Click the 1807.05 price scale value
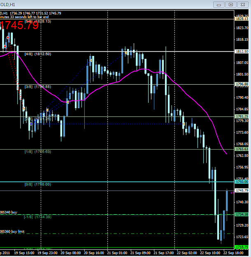The width and height of the screenshot is (251, 257). pos(242,63)
